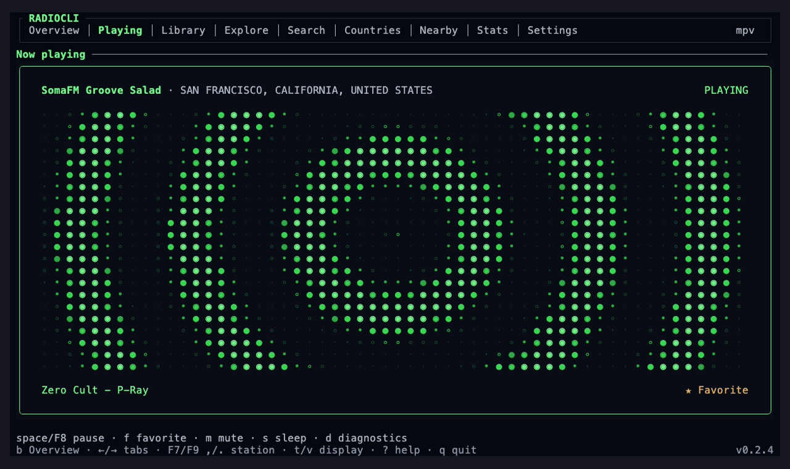
Task: Click the q quit shortcut hint
Action: [x=458, y=450]
